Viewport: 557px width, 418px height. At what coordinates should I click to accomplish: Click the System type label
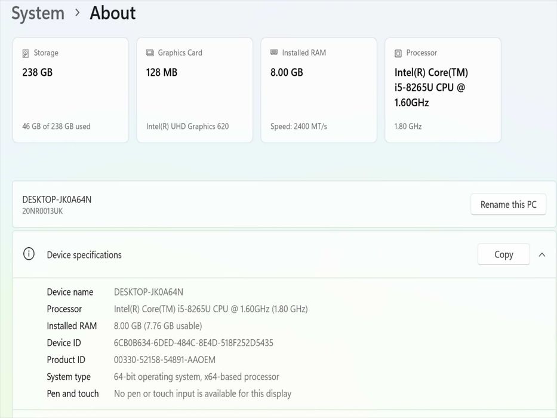(69, 377)
